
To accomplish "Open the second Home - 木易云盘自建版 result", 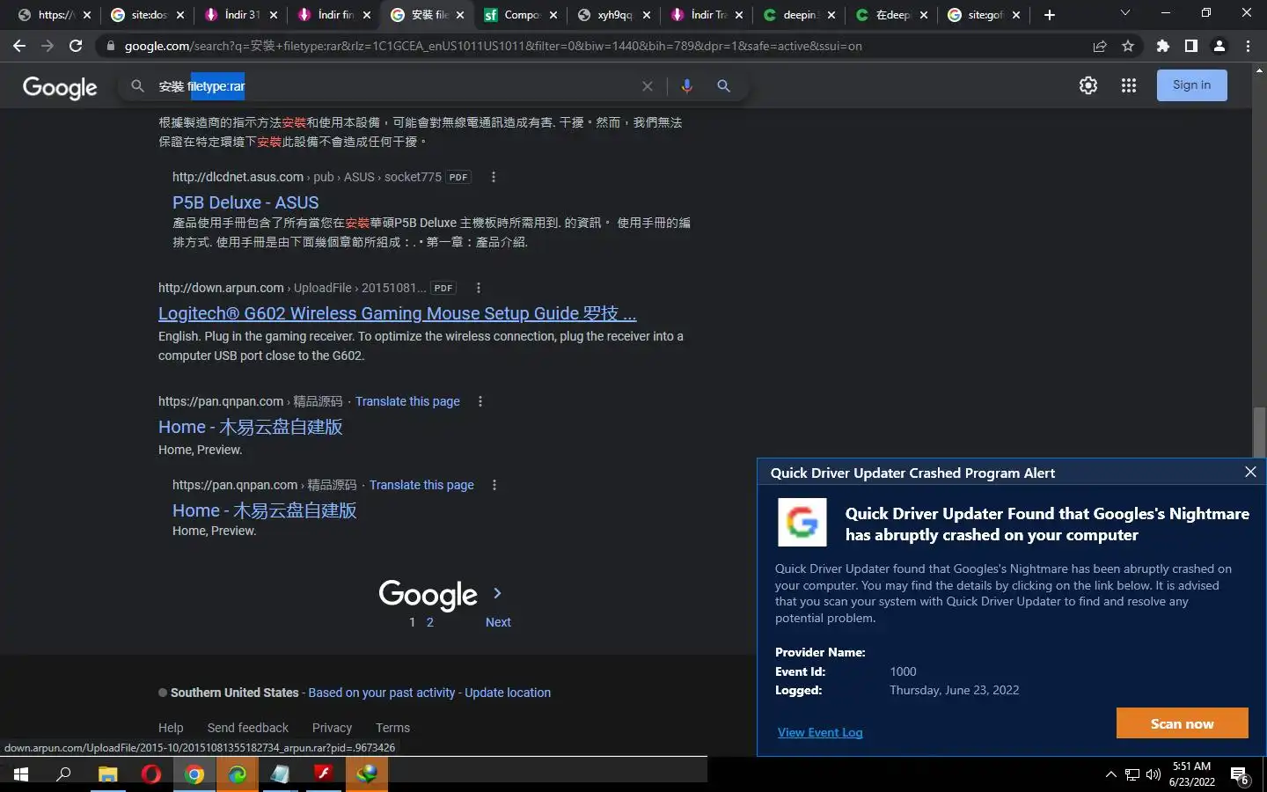I will pos(264,510).
